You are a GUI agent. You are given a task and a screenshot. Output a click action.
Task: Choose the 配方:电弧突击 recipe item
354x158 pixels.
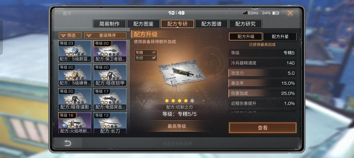click(x=110, y=99)
